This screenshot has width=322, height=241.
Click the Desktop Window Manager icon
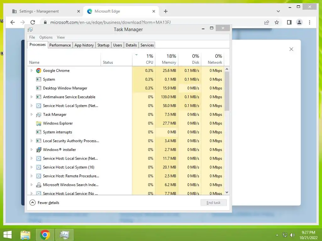point(38,88)
